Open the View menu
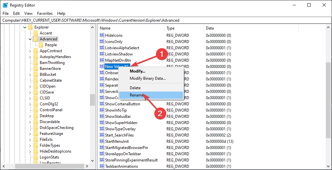This screenshot has width=332, height=170. click(x=28, y=13)
